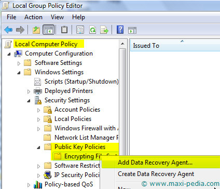Open Help with the blue question mark icon
Viewport: 220px width, 189px height.
[120, 30]
